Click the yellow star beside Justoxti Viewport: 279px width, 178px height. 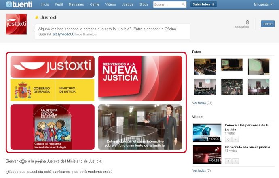coord(37,17)
